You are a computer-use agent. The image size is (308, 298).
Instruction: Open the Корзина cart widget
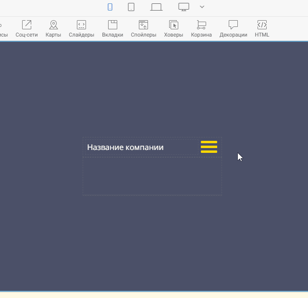pyautogui.click(x=201, y=28)
